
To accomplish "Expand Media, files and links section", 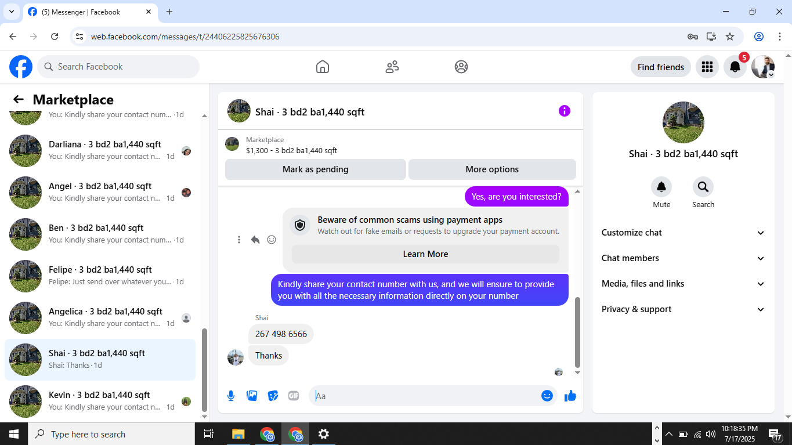I will 683,284.
